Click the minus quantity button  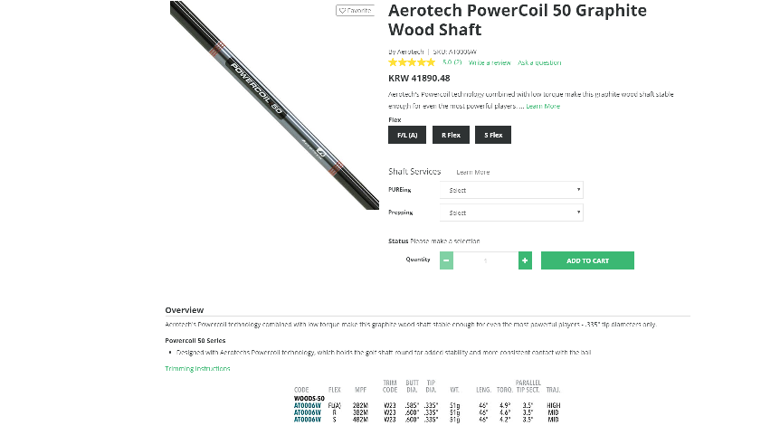tap(446, 260)
